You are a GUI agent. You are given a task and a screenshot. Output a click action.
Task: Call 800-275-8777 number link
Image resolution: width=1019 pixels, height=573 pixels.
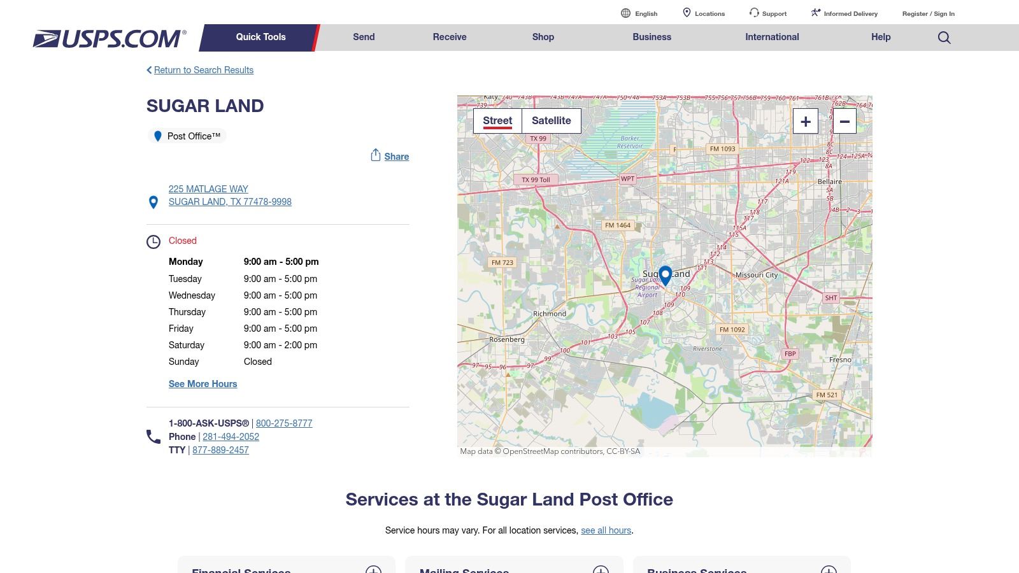tap(284, 423)
